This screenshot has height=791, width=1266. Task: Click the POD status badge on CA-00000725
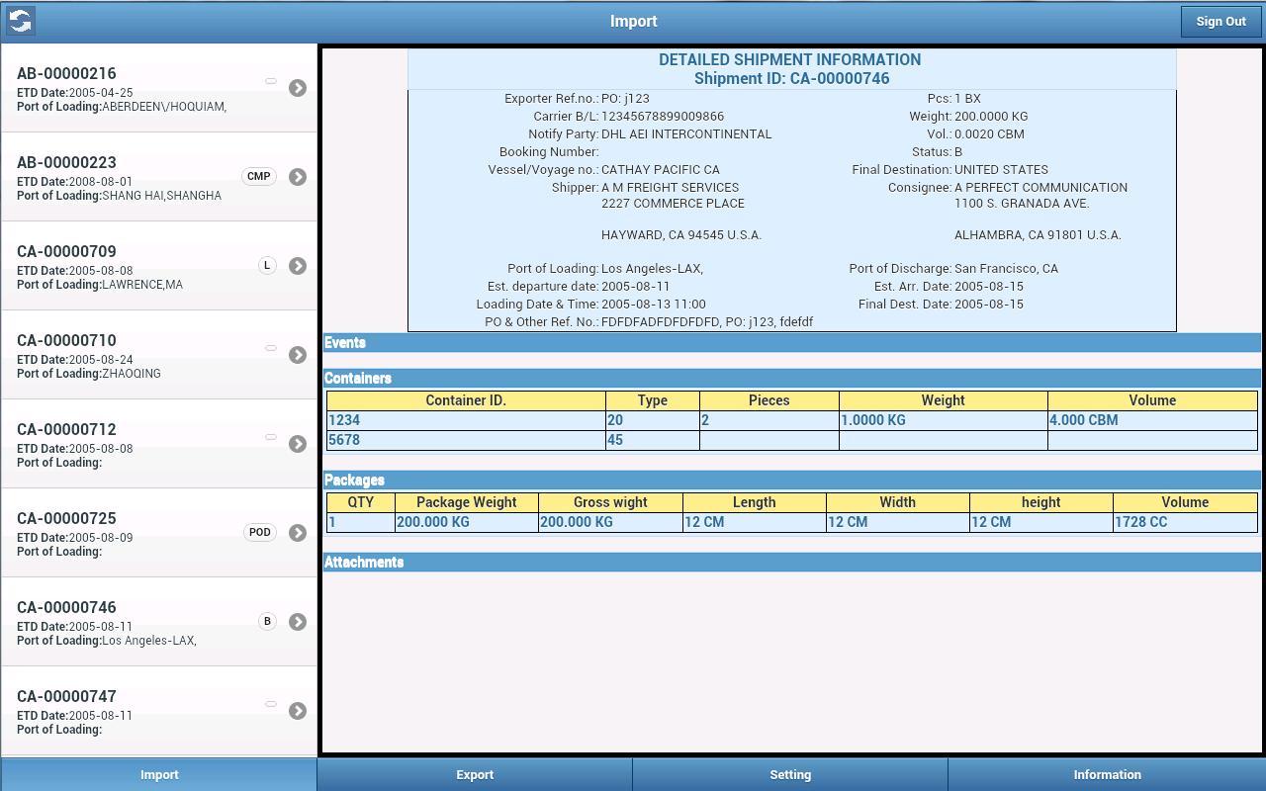coord(260,532)
